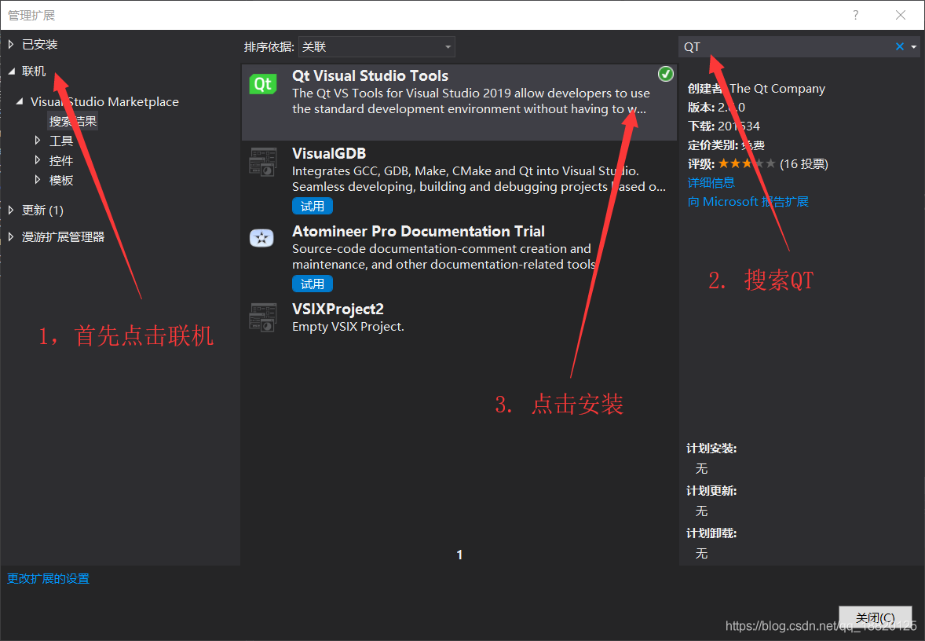Screen dimensions: 925x641
Task: Expand the 更新 (1) node
Action: (11, 210)
